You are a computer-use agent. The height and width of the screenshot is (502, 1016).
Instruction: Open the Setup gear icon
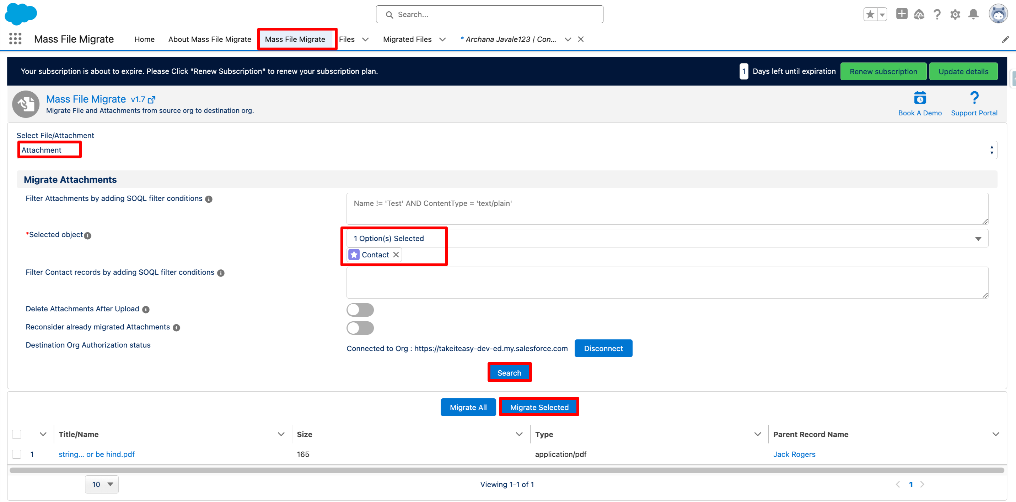point(955,15)
